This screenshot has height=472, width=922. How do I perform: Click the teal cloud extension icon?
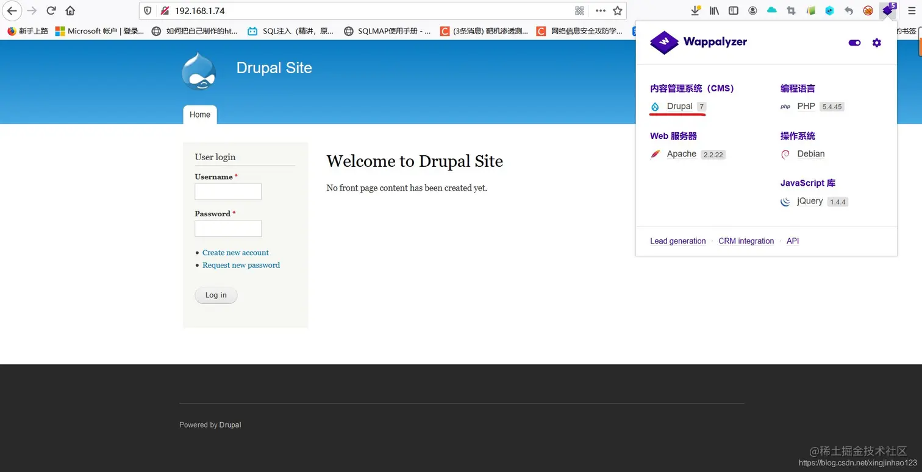tap(772, 10)
